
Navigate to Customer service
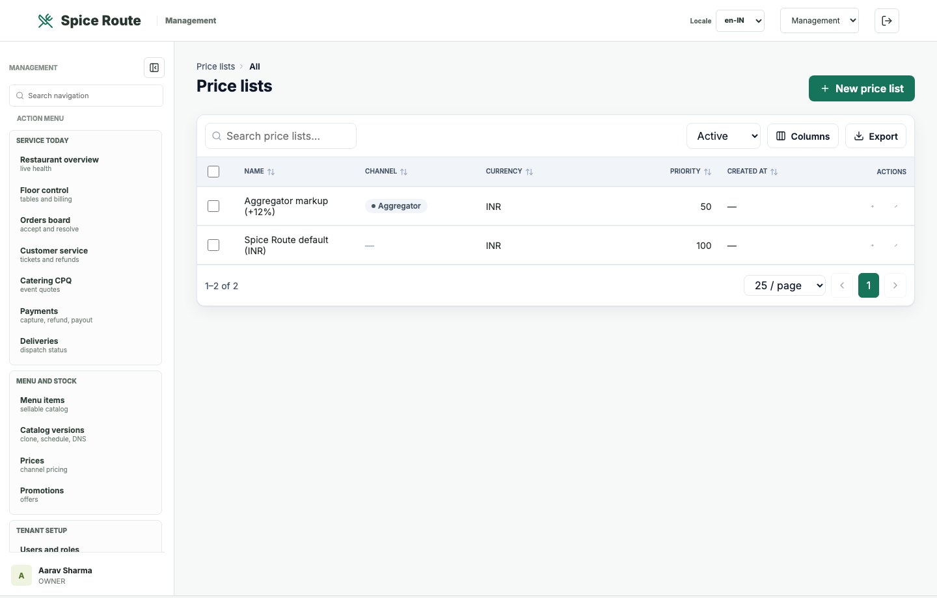pos(85,255)
